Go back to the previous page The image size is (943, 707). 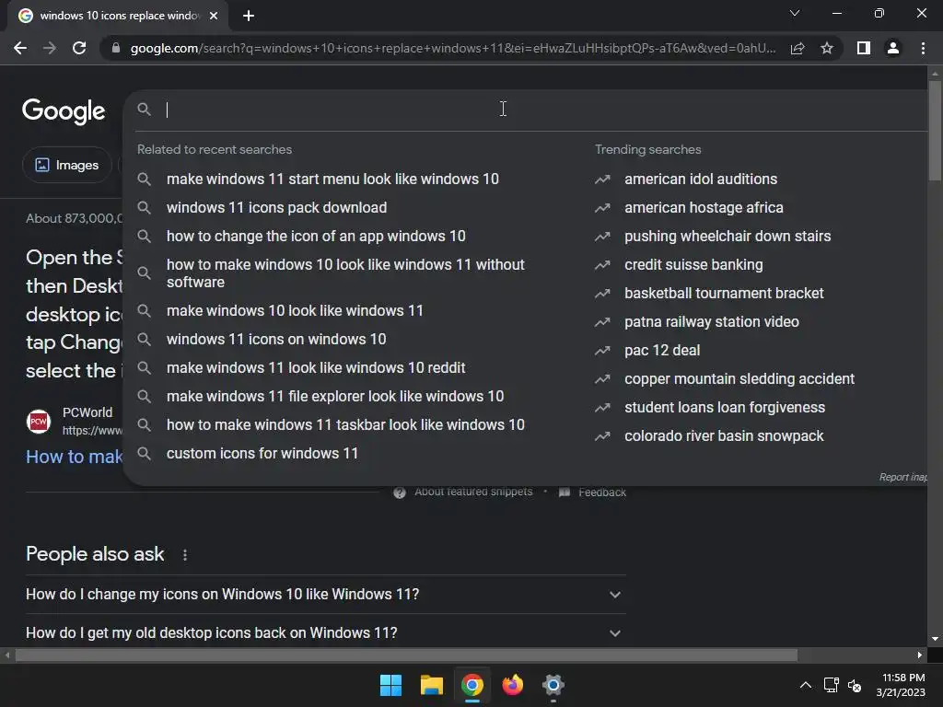[20, 48]
